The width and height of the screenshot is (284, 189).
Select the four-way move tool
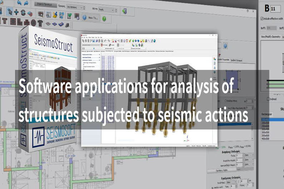16,12
